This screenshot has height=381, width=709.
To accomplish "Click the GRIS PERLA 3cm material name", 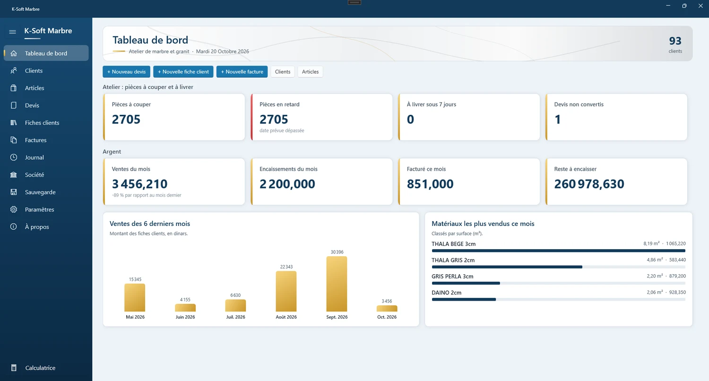I will [452, 277].
